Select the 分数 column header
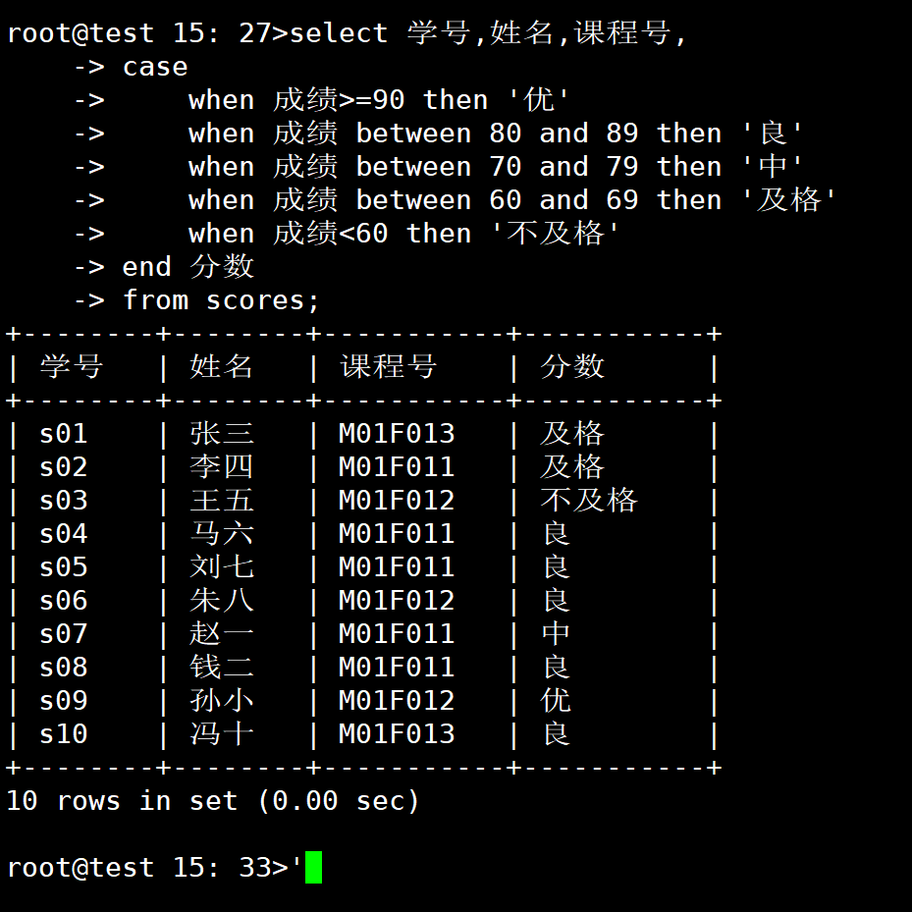The width and height of the screenshot is (912, 912). coord(572,367)
